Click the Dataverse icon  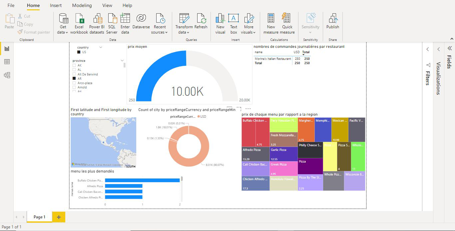coord(141,19)
